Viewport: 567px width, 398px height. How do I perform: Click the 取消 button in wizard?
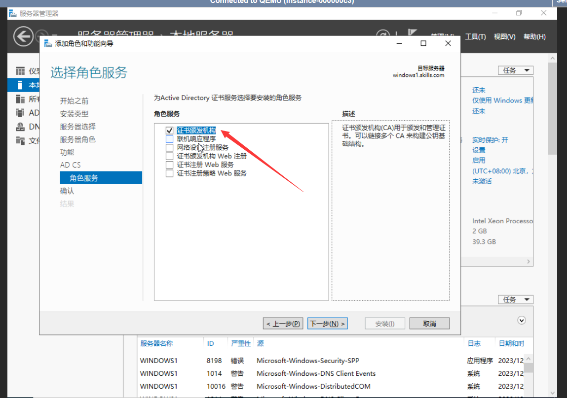click(x=429, y=324)
